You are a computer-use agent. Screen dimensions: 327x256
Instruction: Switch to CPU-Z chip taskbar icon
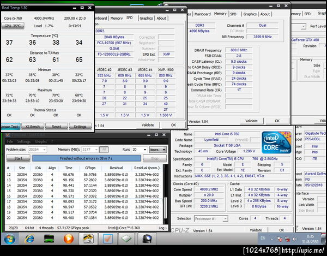(126, 239)
